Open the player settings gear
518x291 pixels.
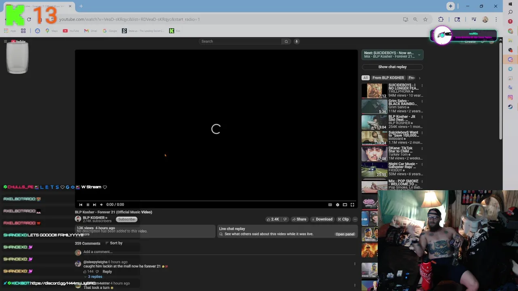pyautogui.click(x=338, y=205)
